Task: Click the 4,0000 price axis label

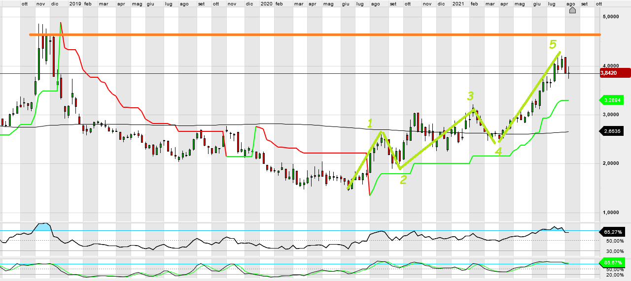Action: pyautogui.click(x=611, y=65)
